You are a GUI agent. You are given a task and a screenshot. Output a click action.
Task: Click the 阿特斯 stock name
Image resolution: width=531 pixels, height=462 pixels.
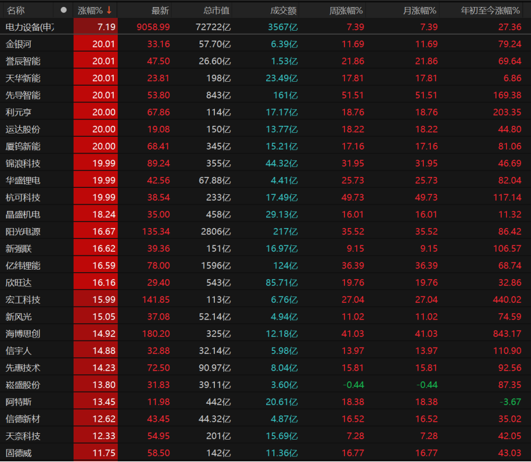[x=19, y=402]
